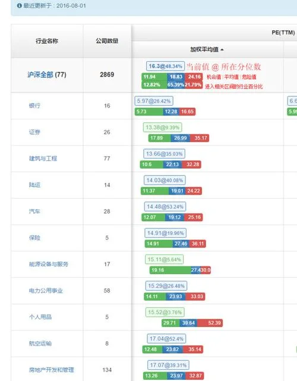Open the 证券 industry link

(34, 132)
